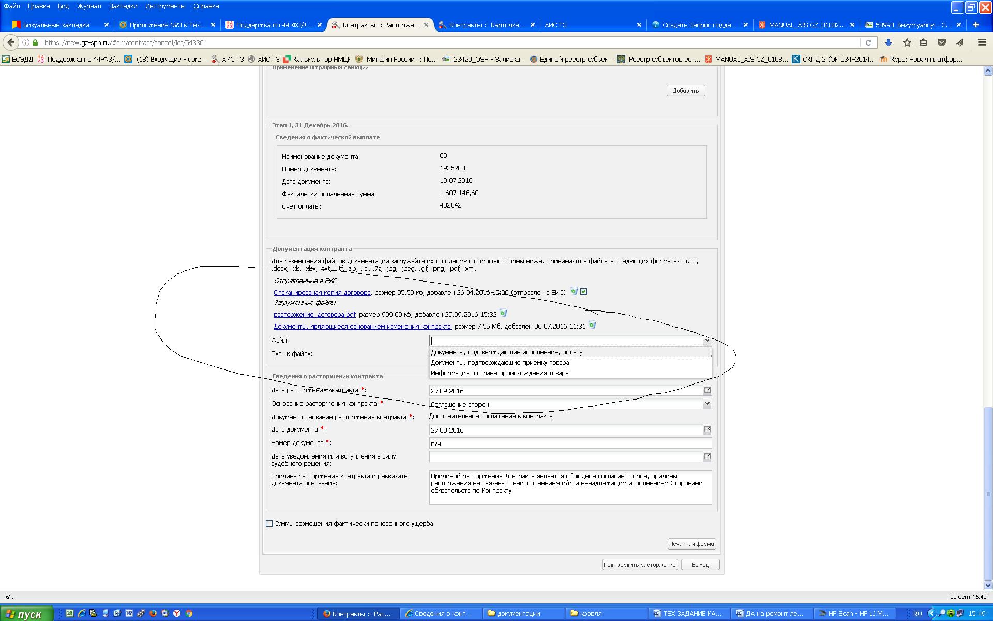The width and height of the screenshot is (993, 621).
Task: Click the Причина расторжения контракта text area
Action: point(570,487)
